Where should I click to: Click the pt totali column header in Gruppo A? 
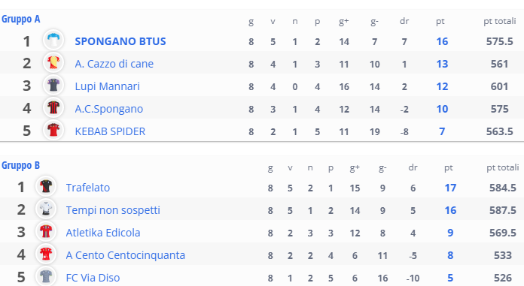(500, 21)
